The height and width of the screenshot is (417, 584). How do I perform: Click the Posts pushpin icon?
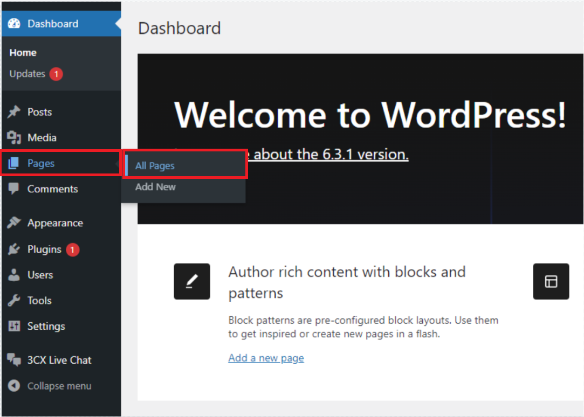14,112
